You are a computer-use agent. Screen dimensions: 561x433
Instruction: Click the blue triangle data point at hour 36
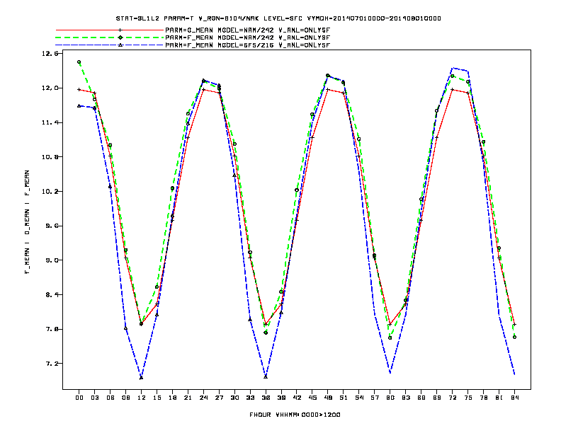pos(266,376)
